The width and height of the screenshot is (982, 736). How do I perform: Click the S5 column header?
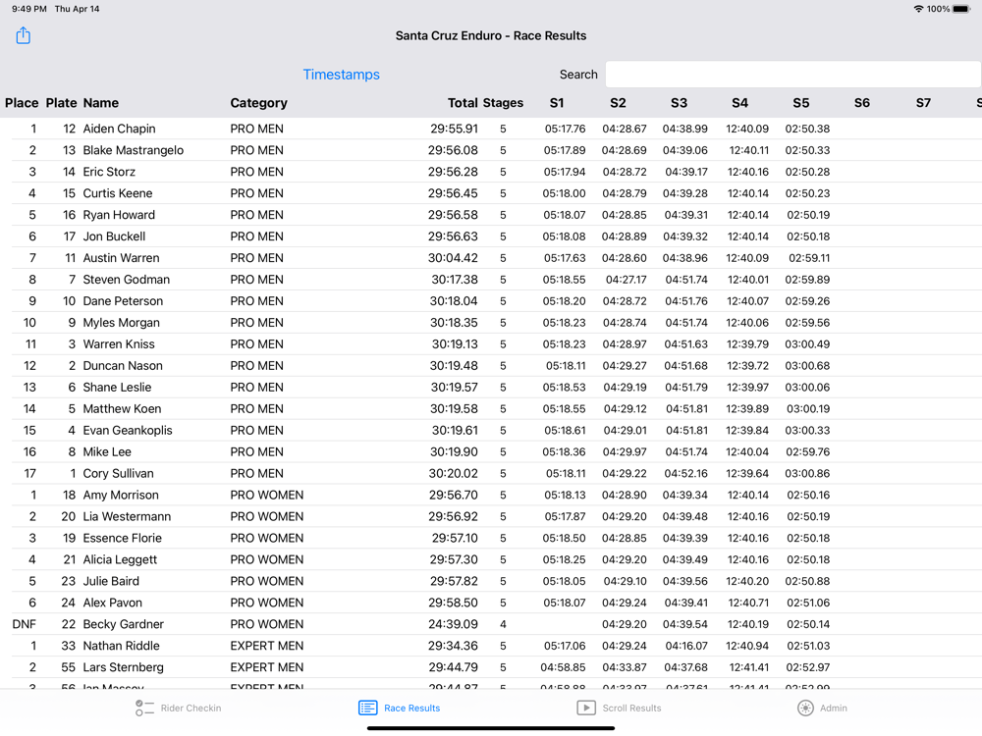[801, 103]
